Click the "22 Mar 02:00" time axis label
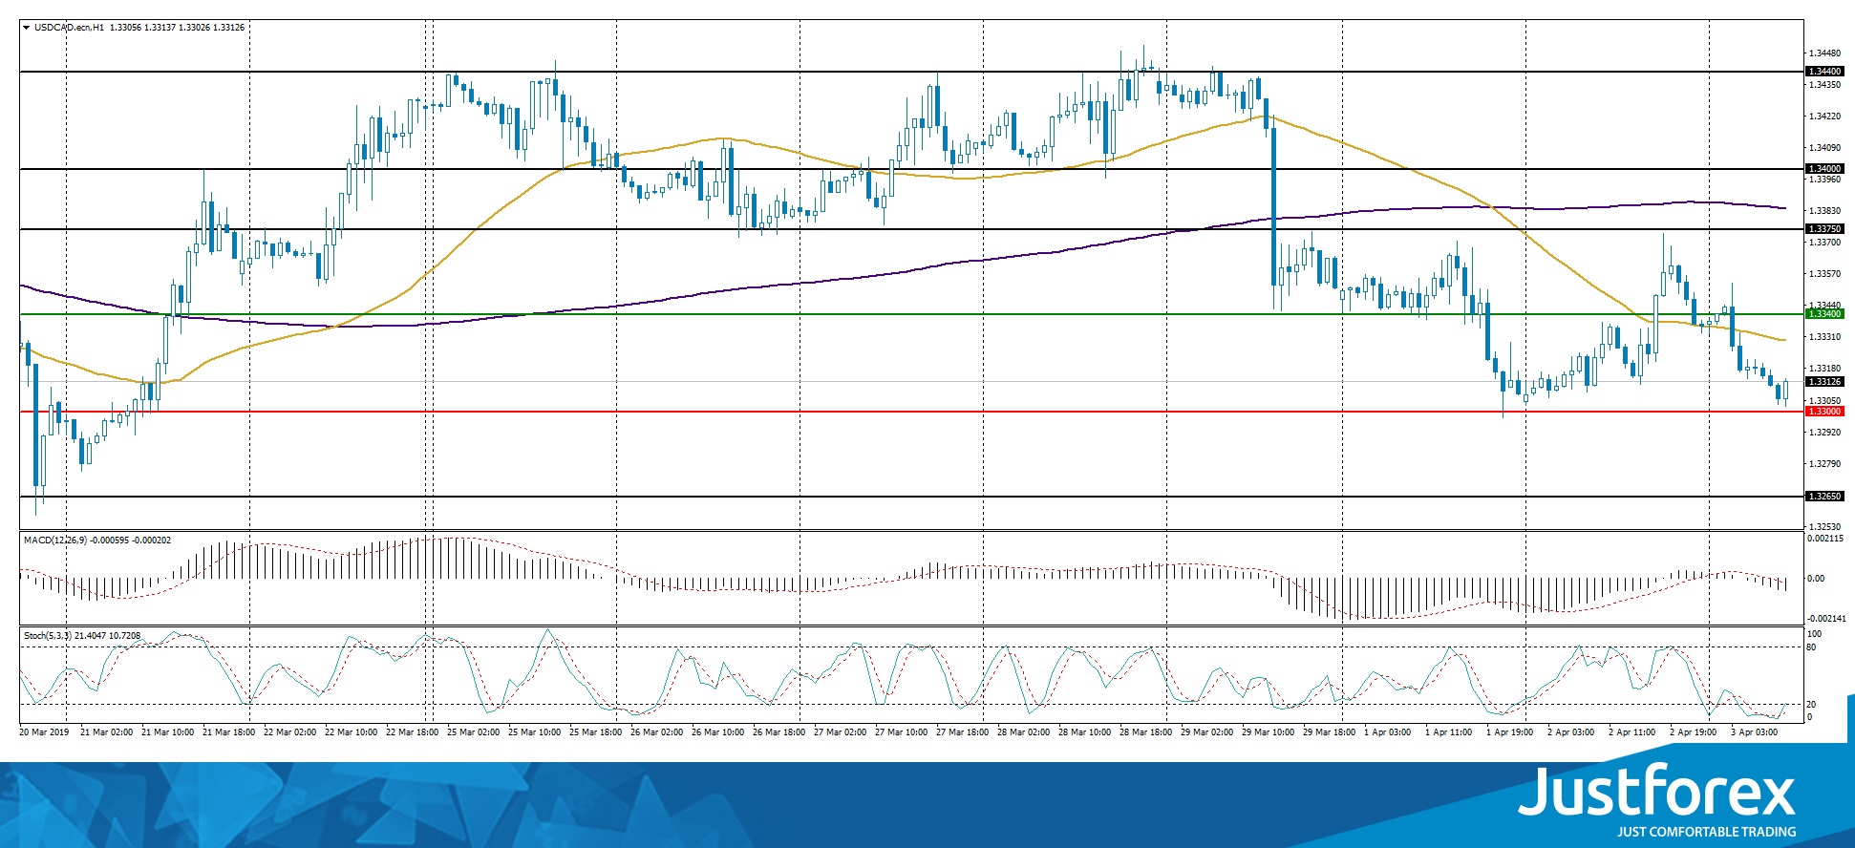 point(290,732)
